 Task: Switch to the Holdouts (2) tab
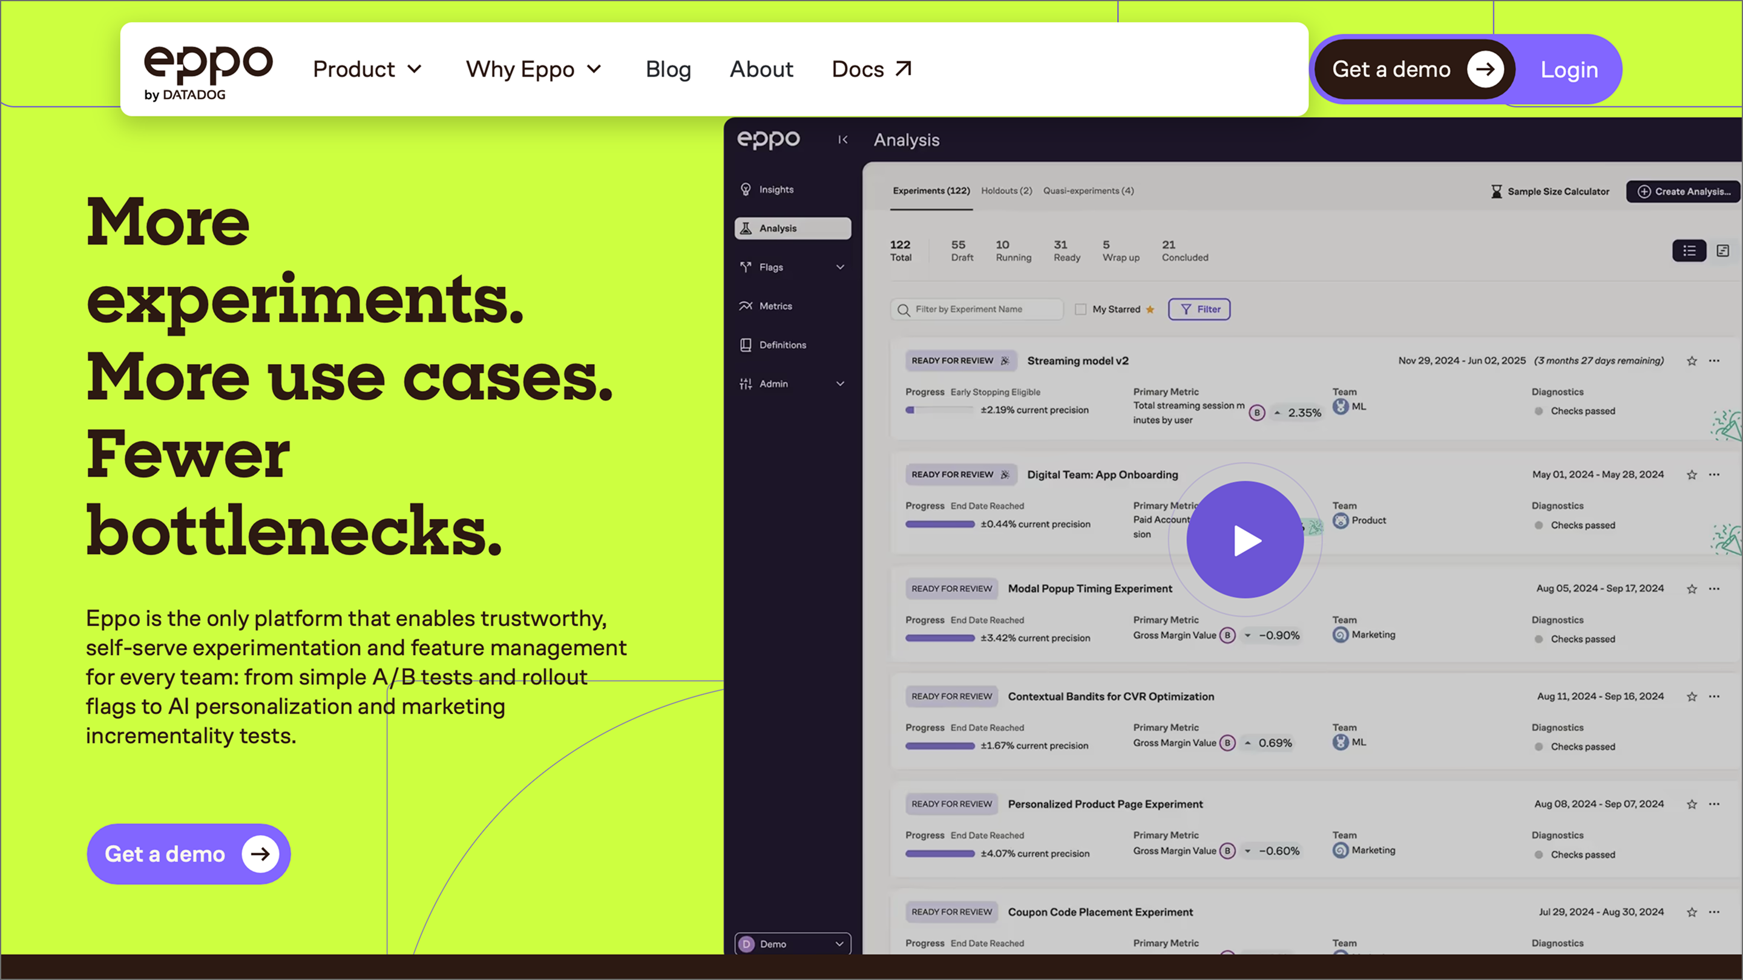(1007, 191)
